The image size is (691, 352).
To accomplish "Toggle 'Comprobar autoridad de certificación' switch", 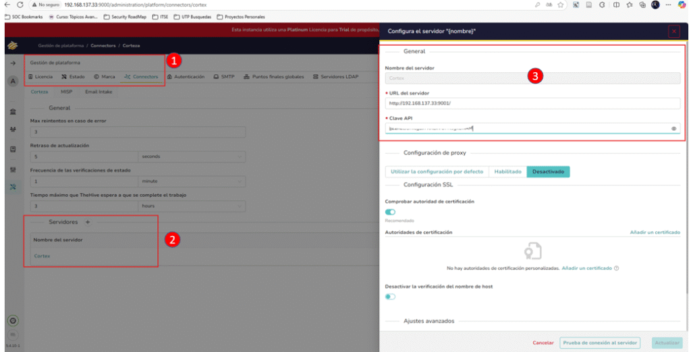I will click(390, 212).
